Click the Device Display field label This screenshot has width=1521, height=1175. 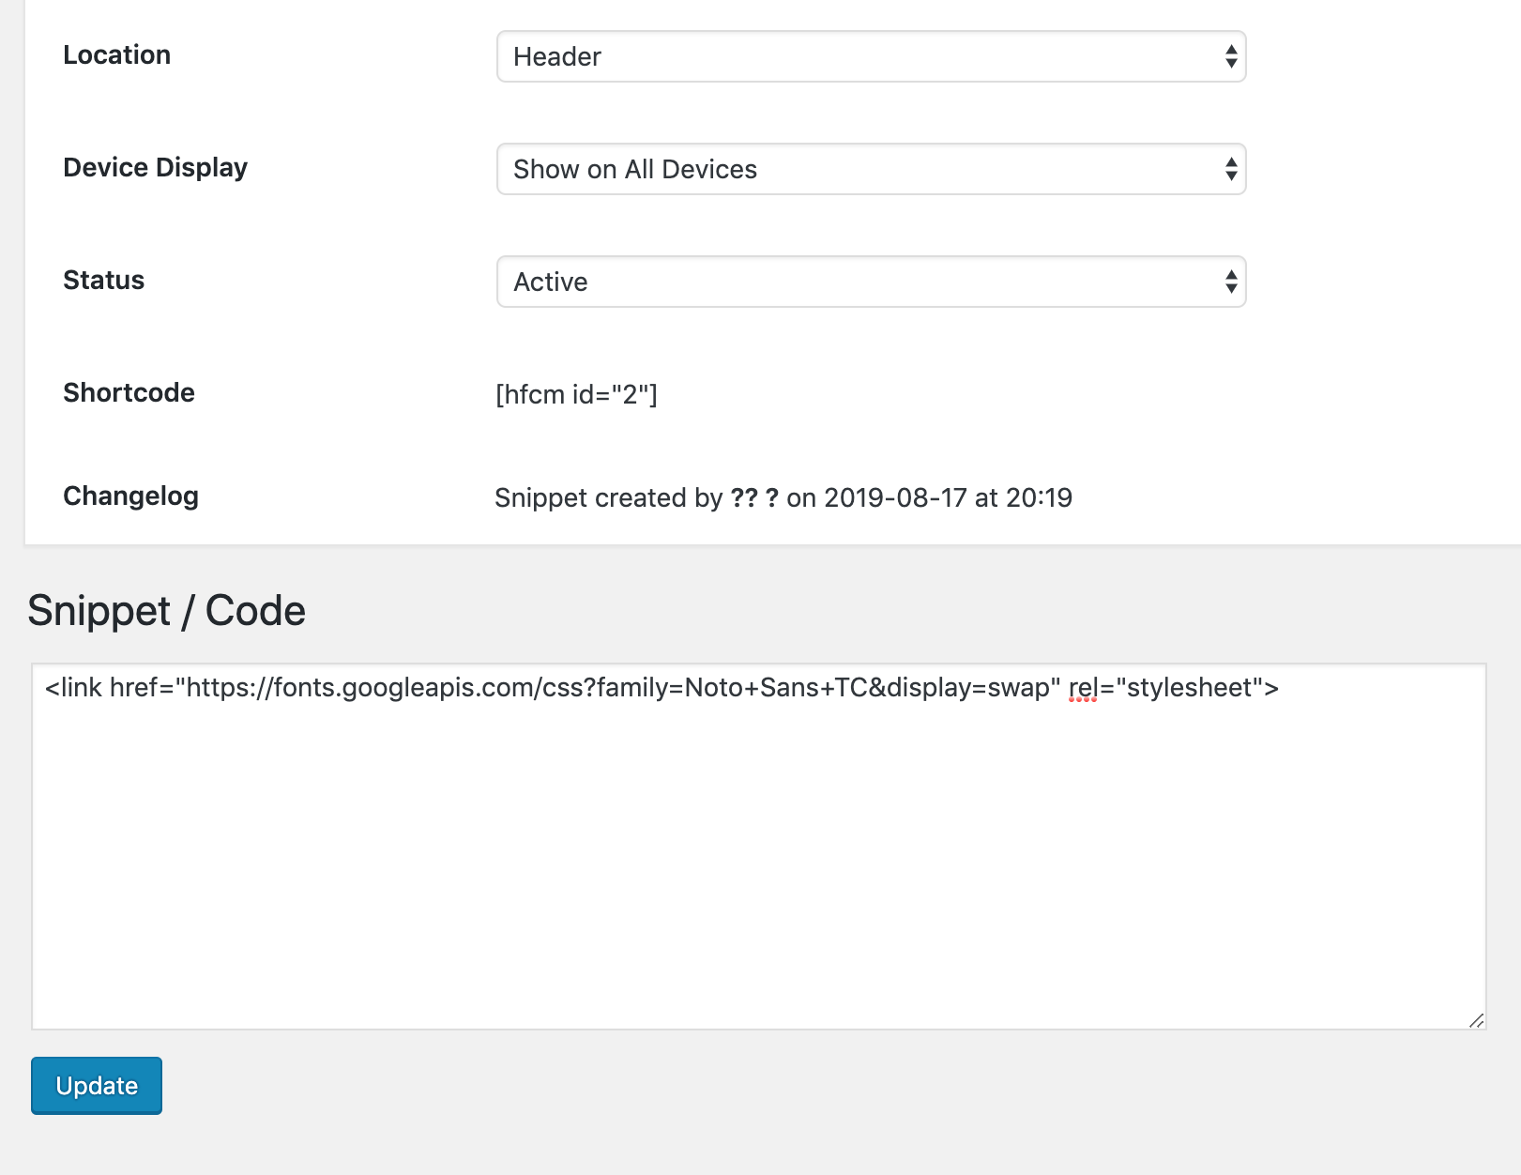click(x=155, y=167)
